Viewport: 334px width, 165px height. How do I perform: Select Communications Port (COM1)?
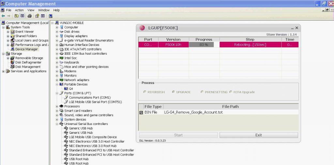tap(90, 98)
